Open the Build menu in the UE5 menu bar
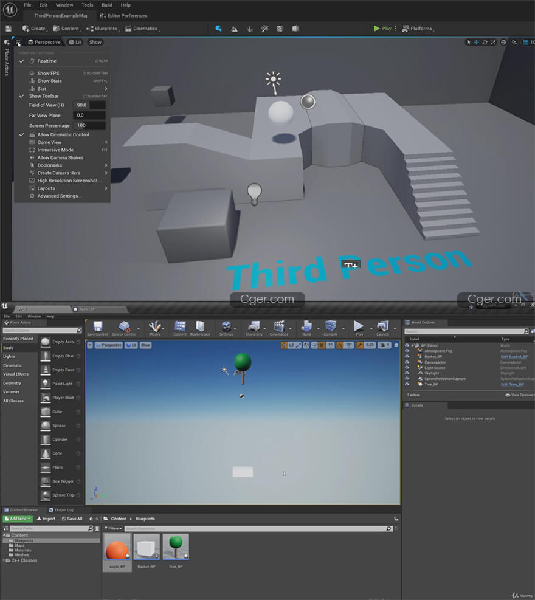The width and height of the screenshot is (535, 600). (x=107, y=5)
